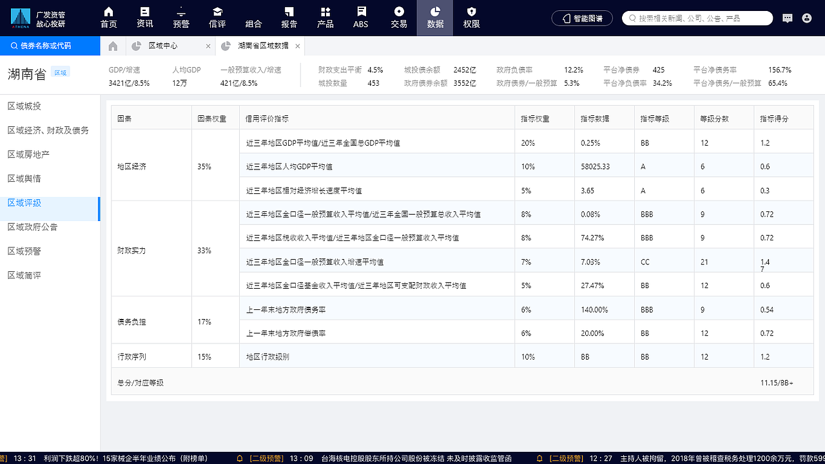Close the 湖南省区域数据 tab
Screen dimensions: 825x464
point(297,46)
